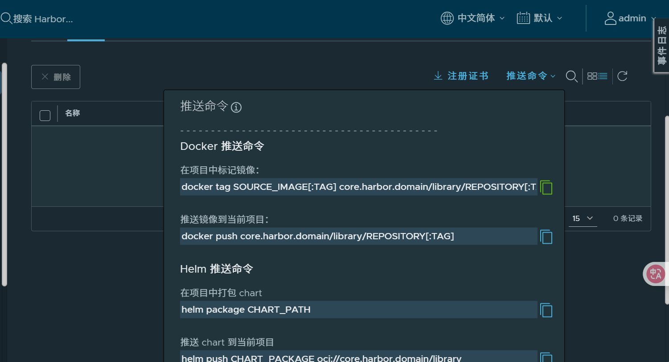
Task: Click the right page scrollbar
Action: coord(667,210)
